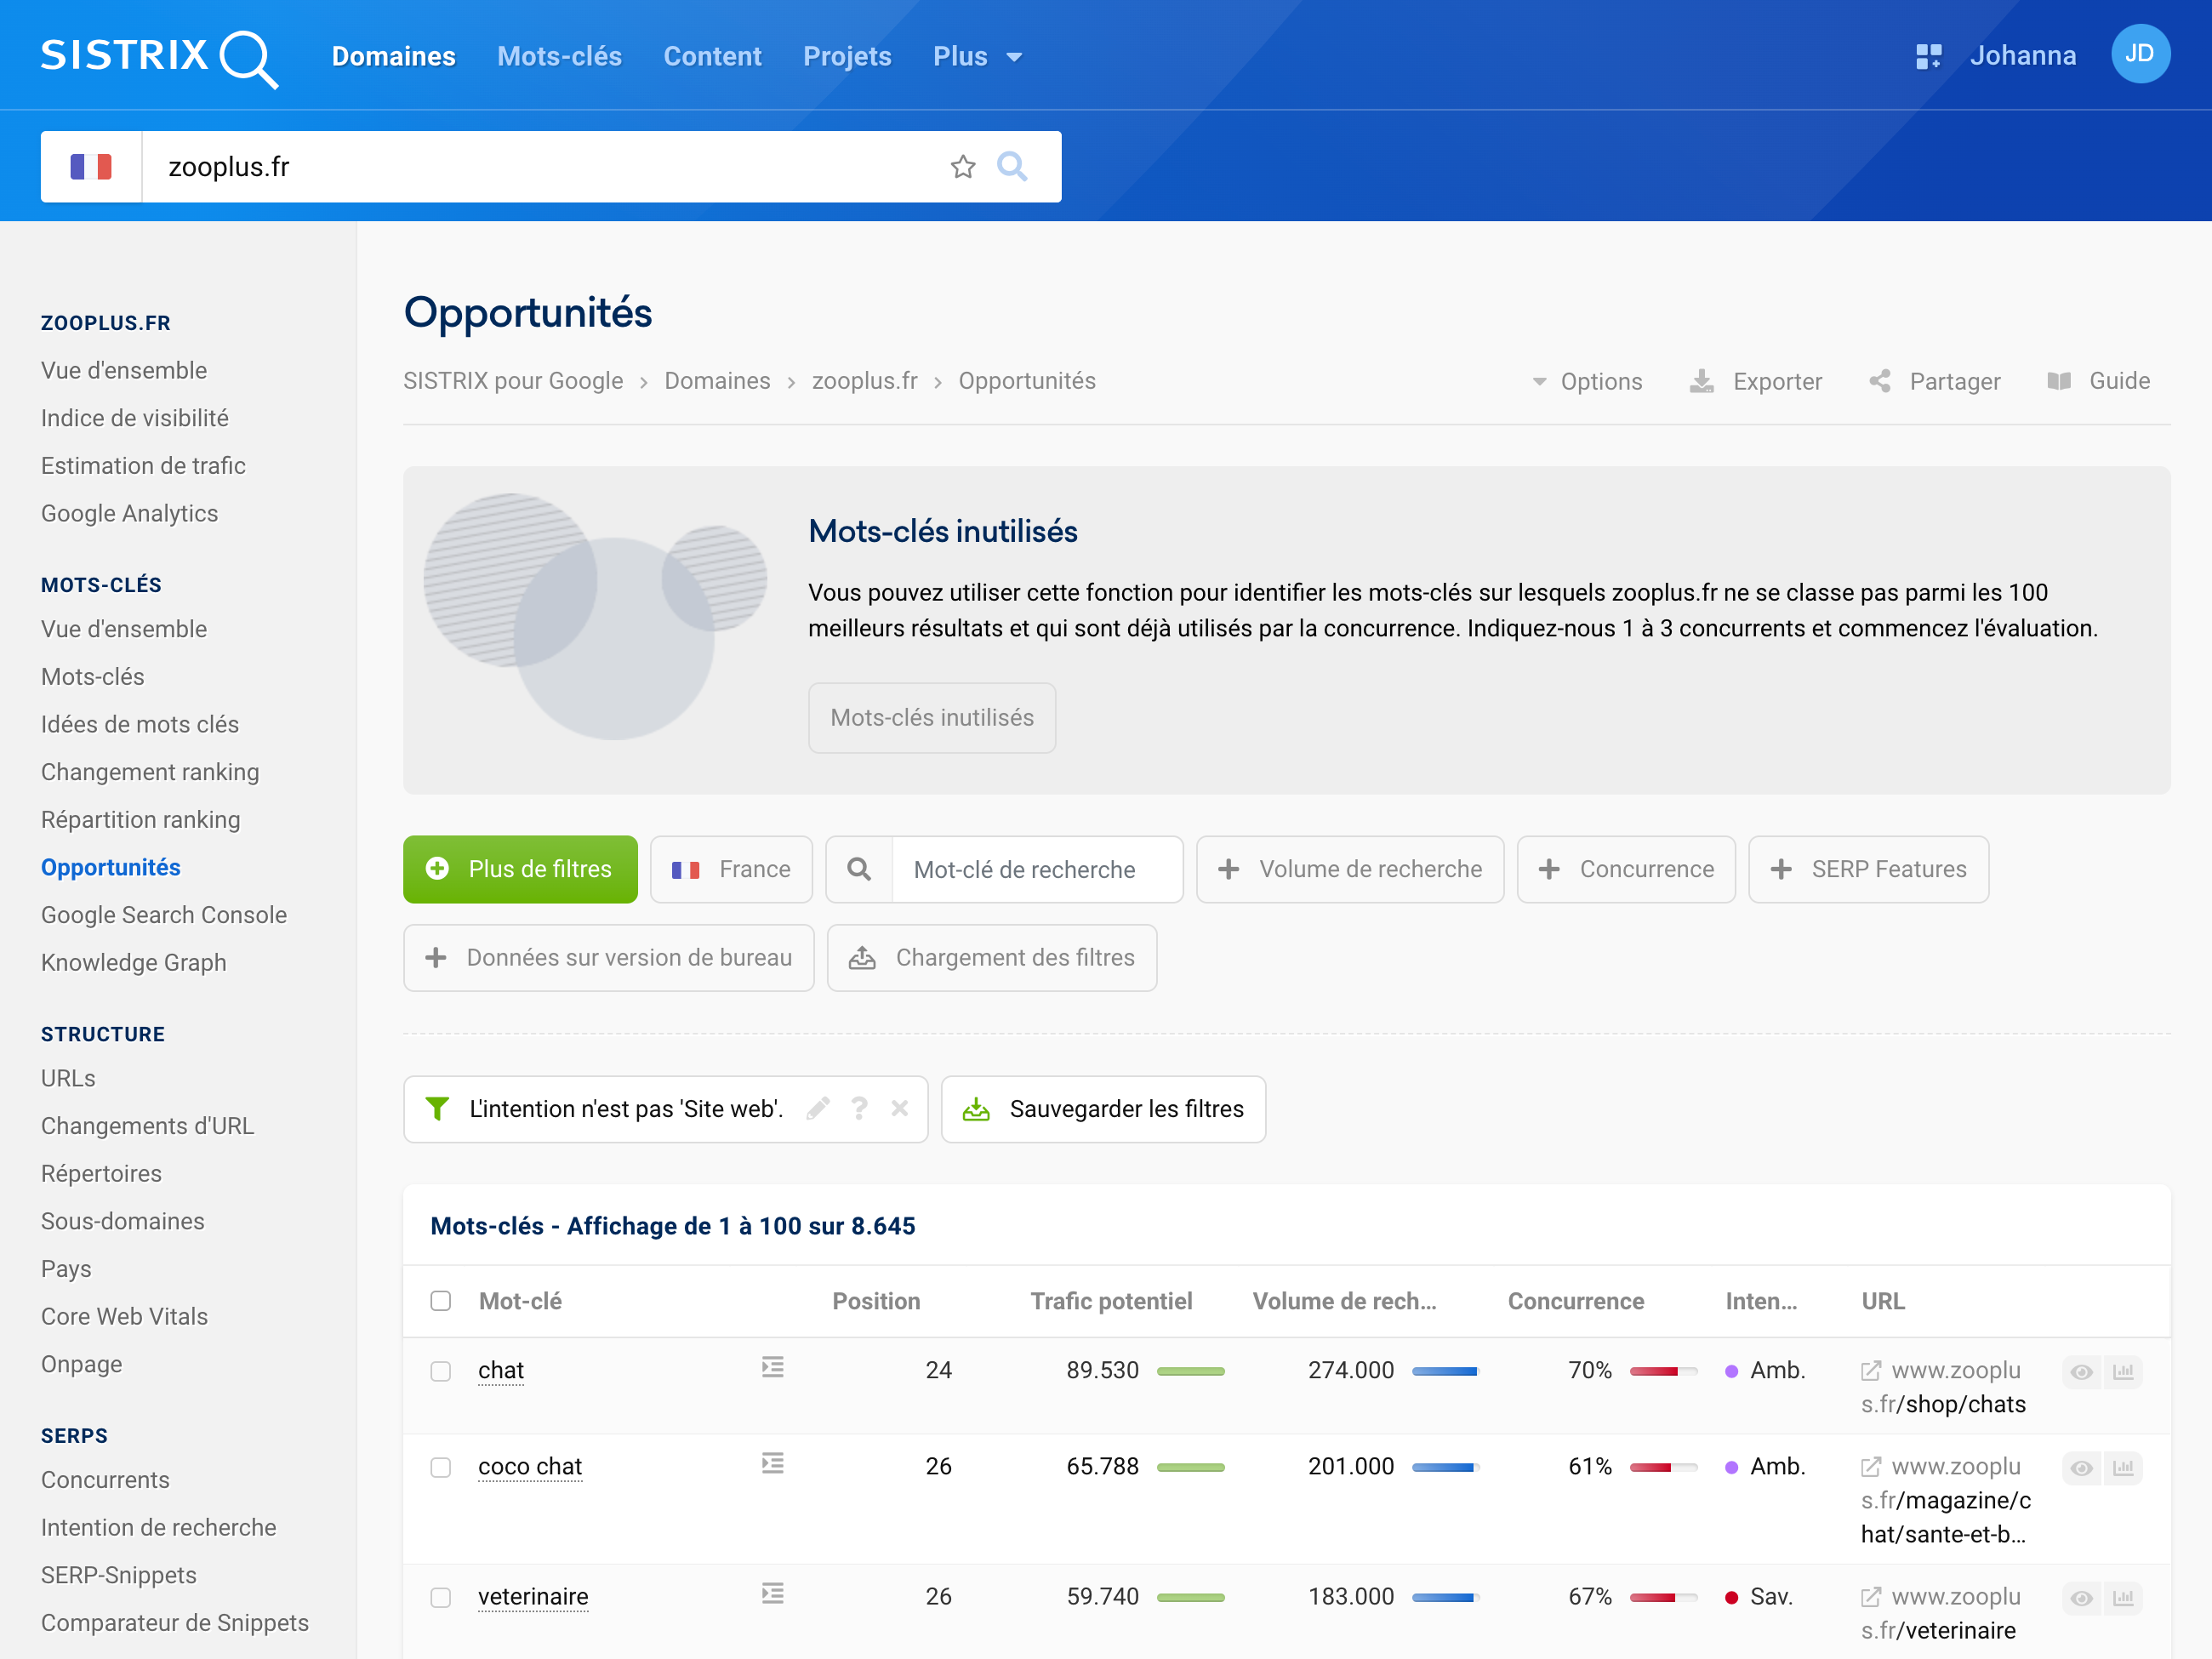Click Sauvegarder les filtres
This screenshot has width=2212, height=1659.
1103,1109
